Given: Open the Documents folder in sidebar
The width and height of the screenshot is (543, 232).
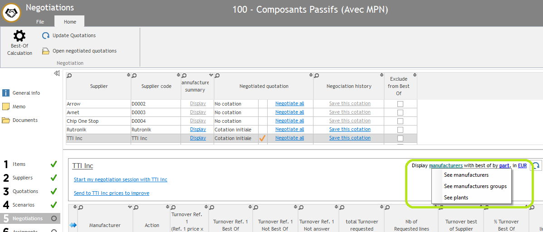Looking at the screenshot, I should pos(6,120).
